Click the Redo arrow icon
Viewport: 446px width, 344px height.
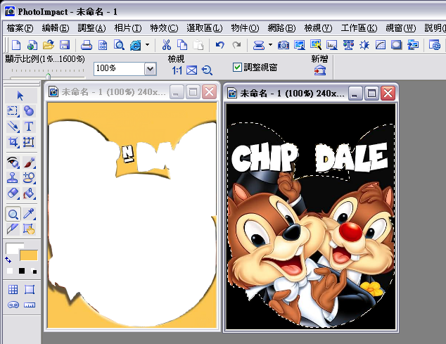click(236, 45)
